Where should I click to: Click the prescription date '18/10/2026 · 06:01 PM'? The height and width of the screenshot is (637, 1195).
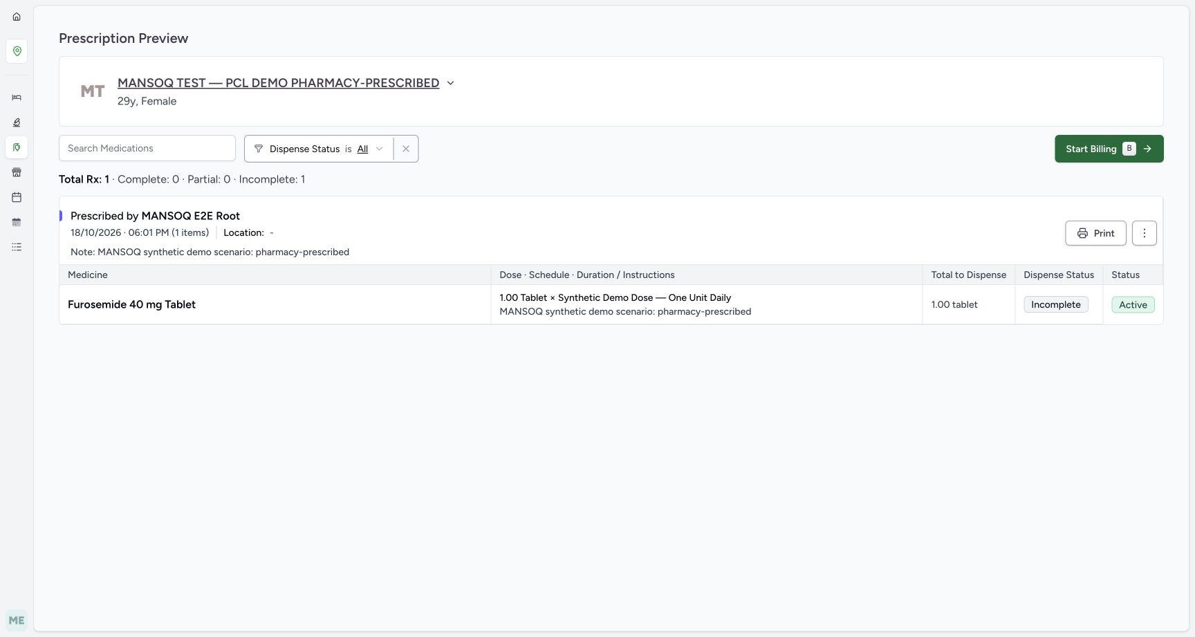(120, 232)
